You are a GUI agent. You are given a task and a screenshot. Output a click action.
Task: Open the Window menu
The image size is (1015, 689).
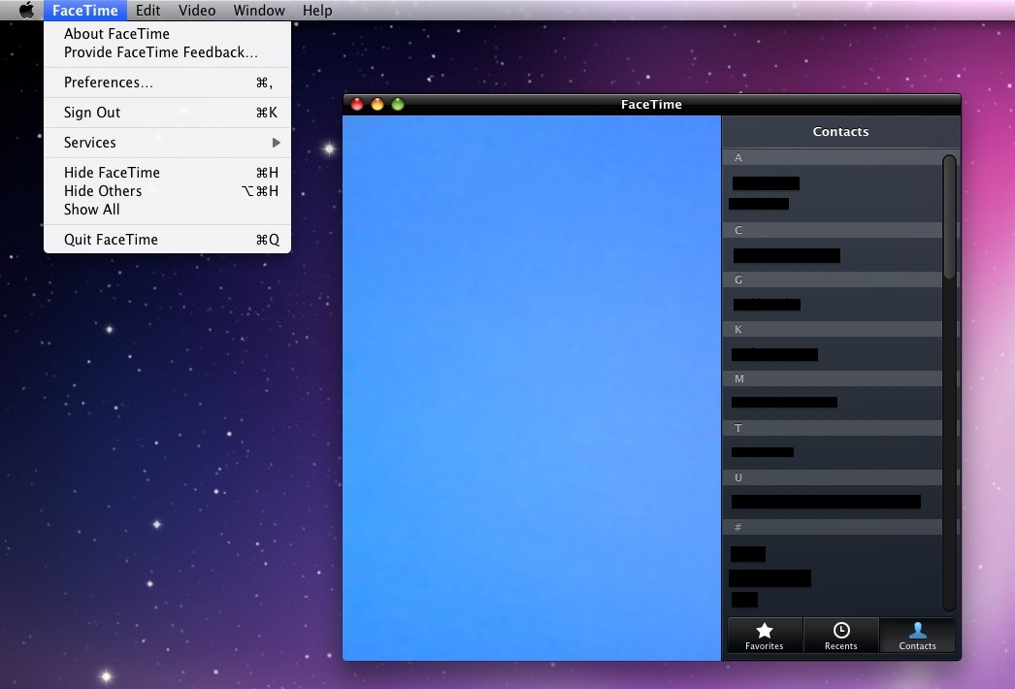pos(259,11)
